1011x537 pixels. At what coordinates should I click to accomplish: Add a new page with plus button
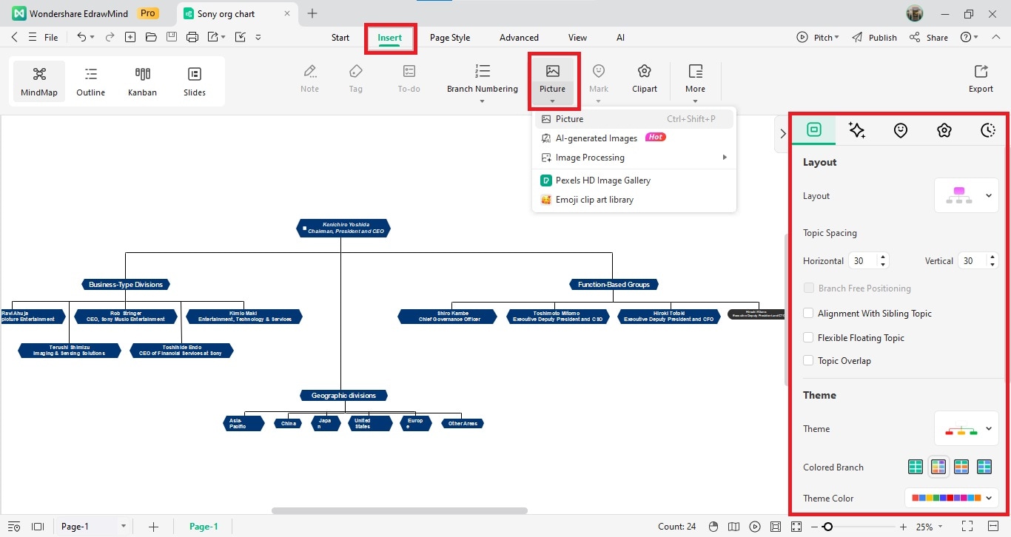coord(153,527)
